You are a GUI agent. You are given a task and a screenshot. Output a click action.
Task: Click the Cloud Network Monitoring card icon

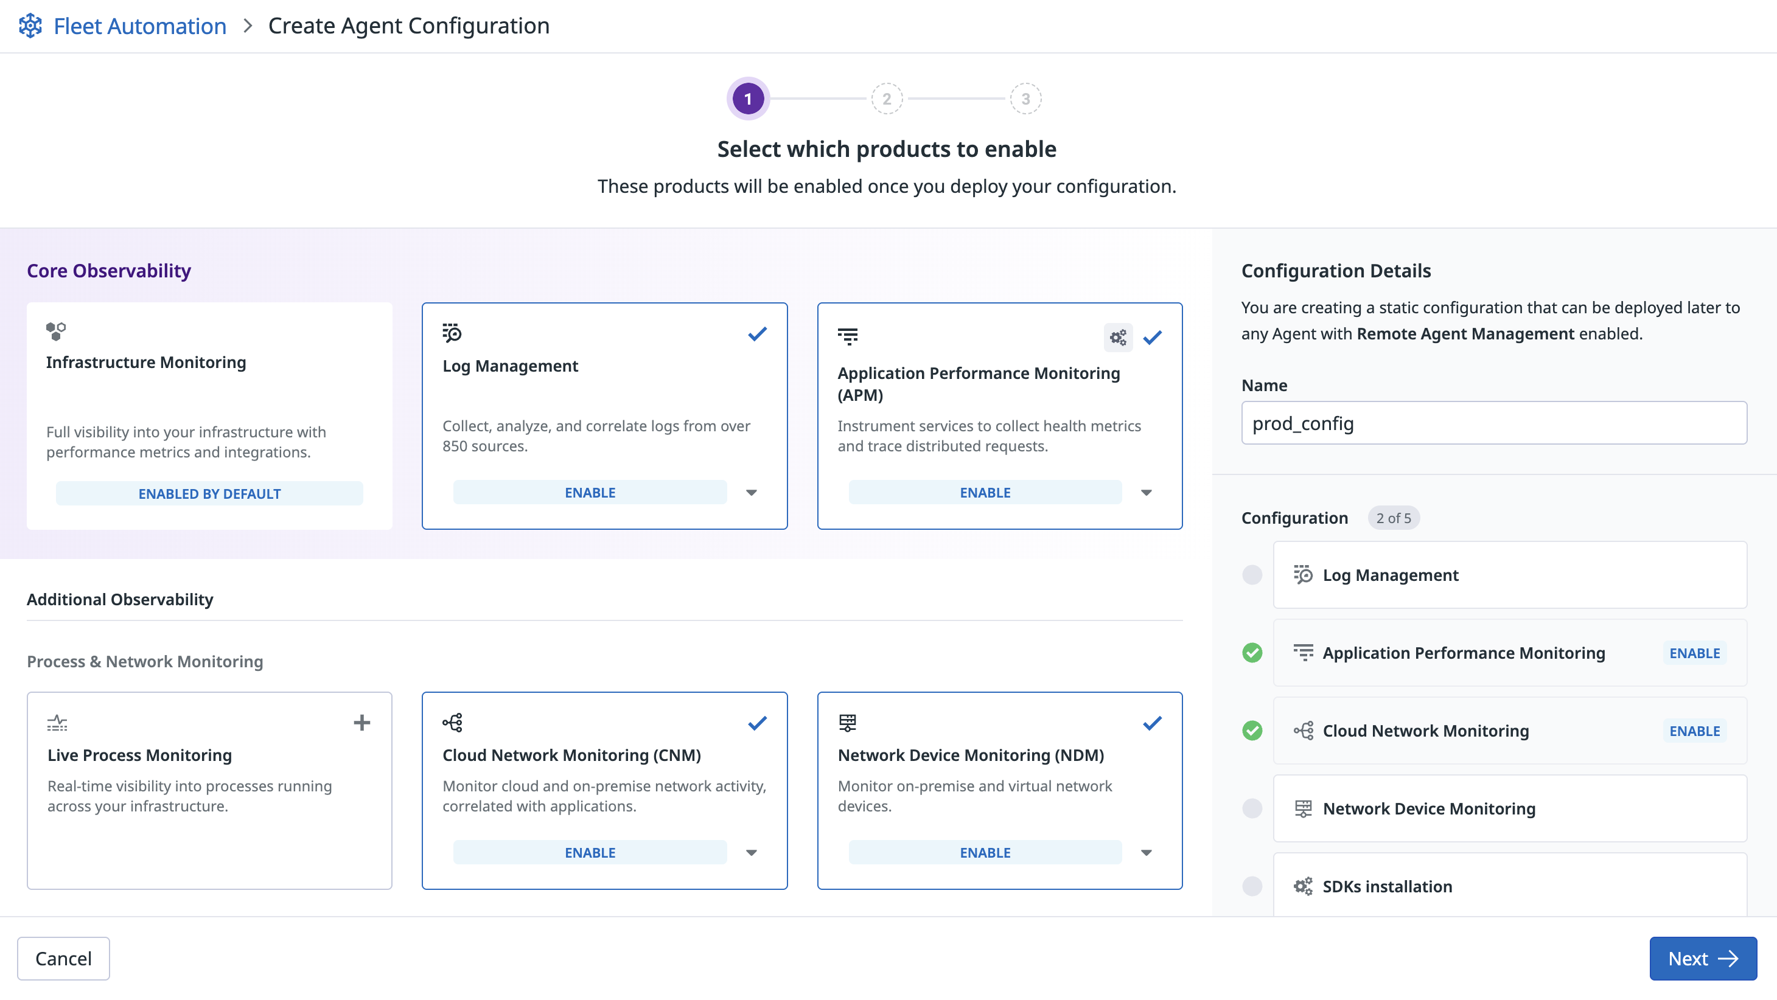coord(452,722)
